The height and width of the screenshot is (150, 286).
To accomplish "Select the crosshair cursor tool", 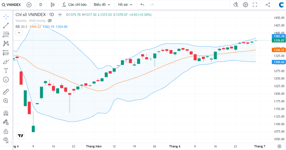I will click(x=6, y=16).
